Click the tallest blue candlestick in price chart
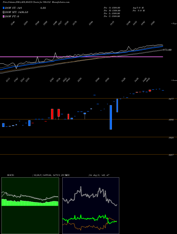 (111, 117)
